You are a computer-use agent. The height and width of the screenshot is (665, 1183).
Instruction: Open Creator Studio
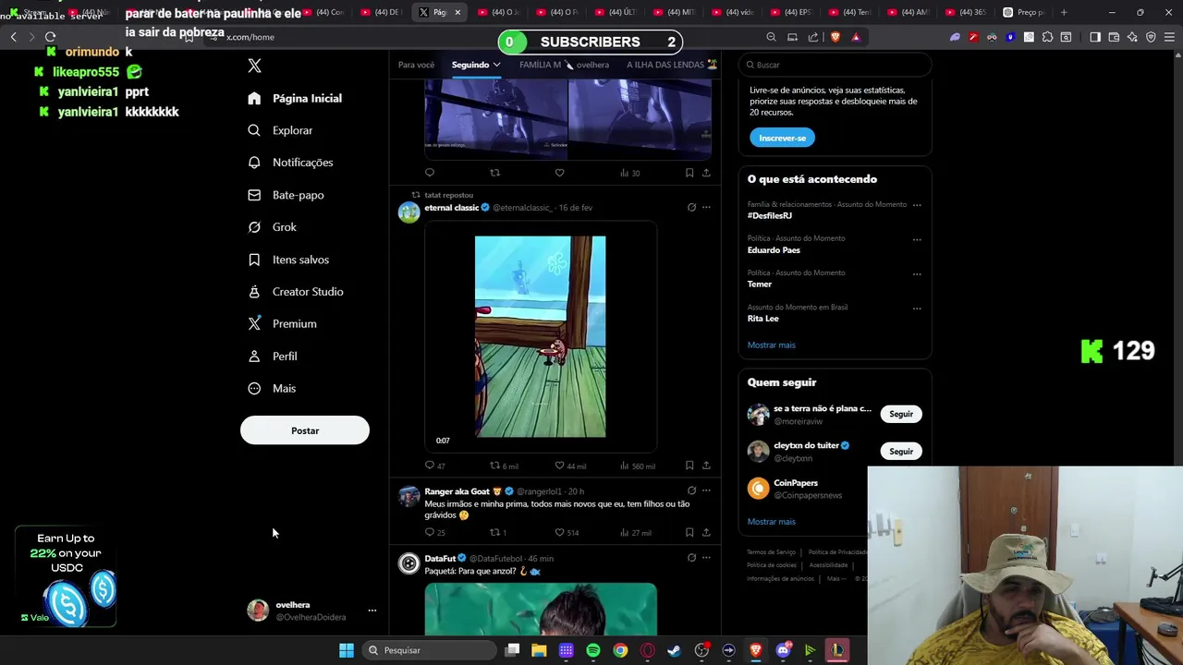click(x=296, y=292)
